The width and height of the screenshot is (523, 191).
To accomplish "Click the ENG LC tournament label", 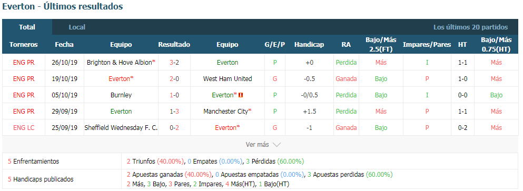I will tap(24, 128).
